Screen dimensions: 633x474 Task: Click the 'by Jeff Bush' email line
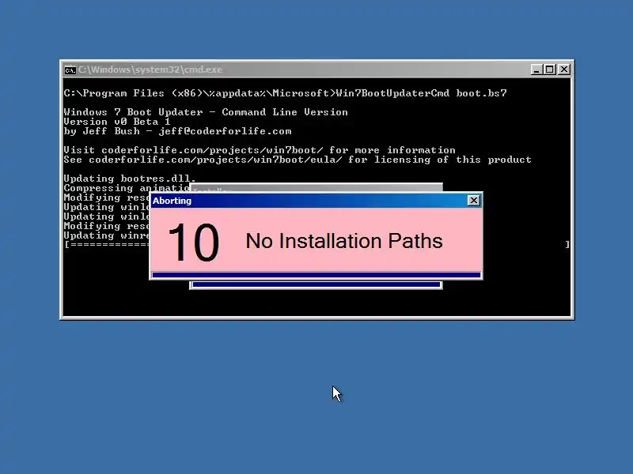click(177, 131)
